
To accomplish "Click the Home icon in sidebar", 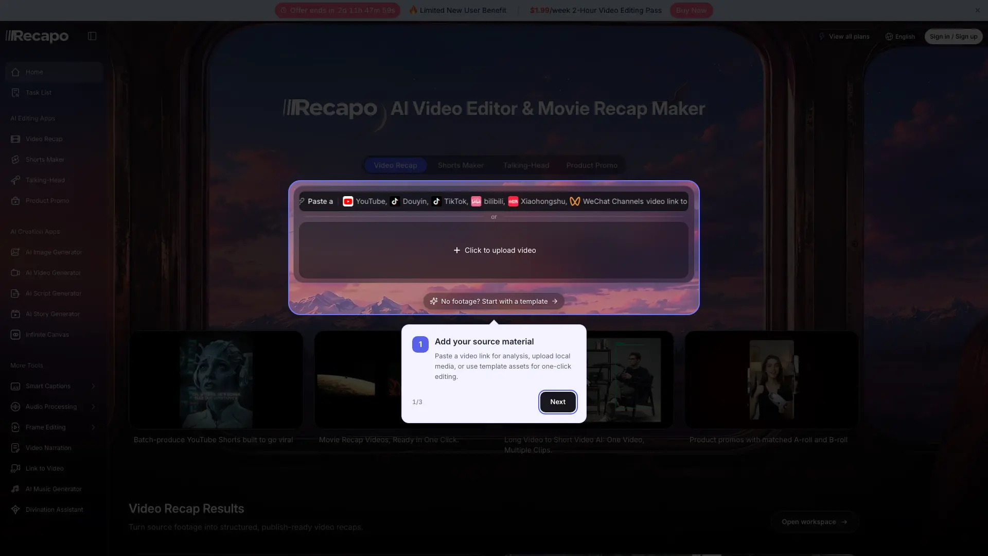I will [15, 72].
